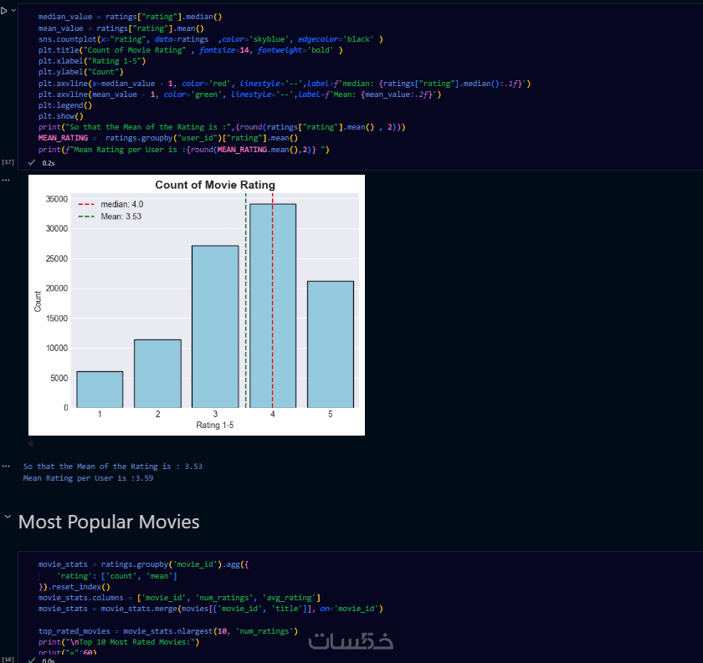Click the 'Count of Movie Rating' chart title
This screenshot has height=663, width=703.
tap(215, 185)
